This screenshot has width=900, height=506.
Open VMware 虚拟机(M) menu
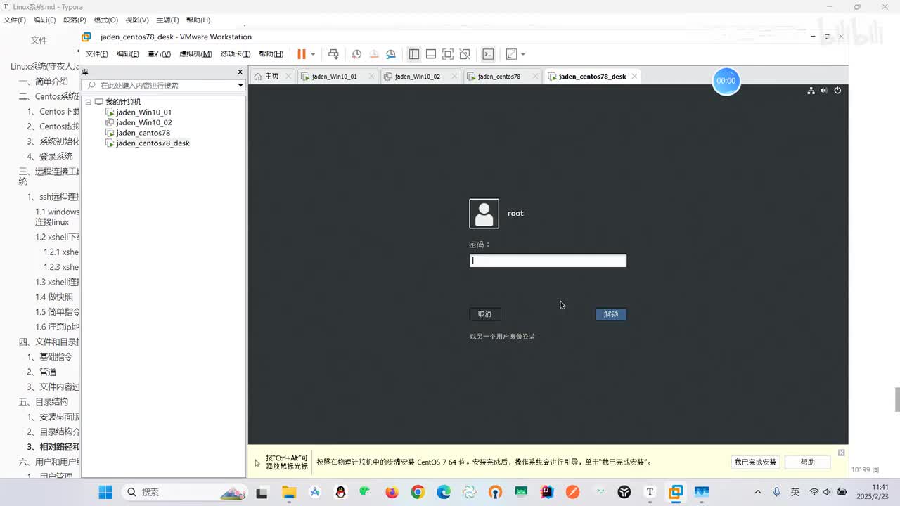[x=195, y=54]
